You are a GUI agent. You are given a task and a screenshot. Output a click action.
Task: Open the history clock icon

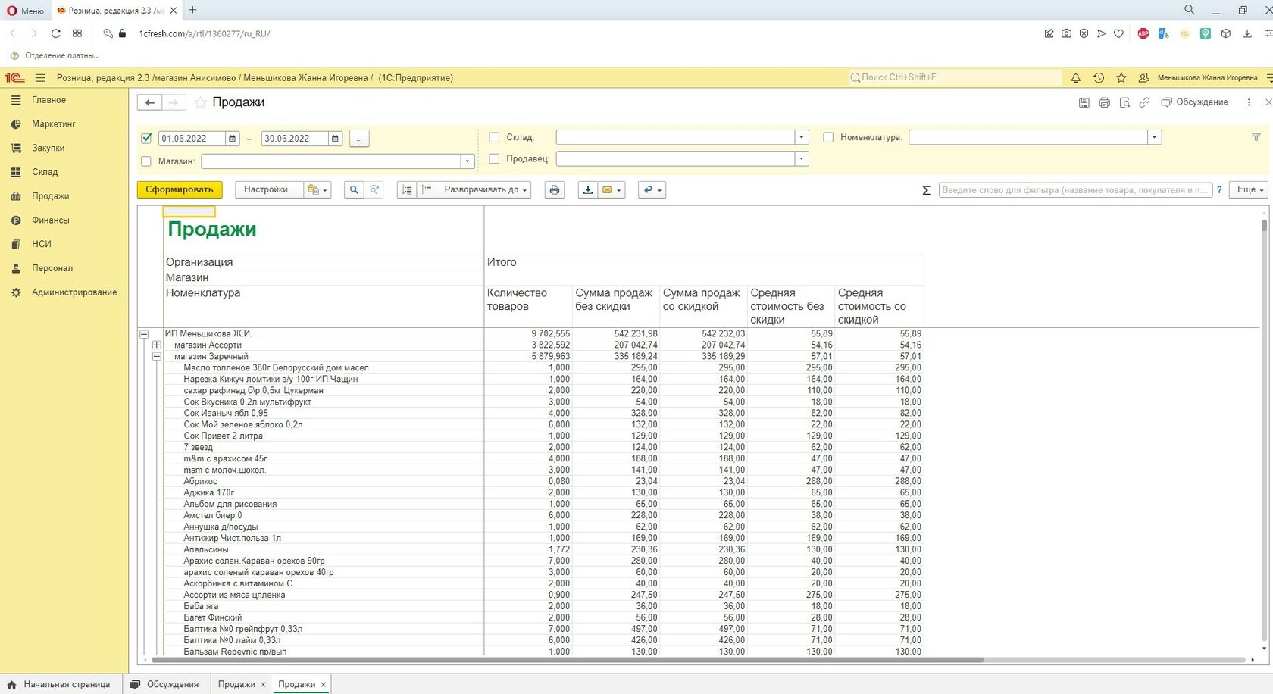point(1098,77)
